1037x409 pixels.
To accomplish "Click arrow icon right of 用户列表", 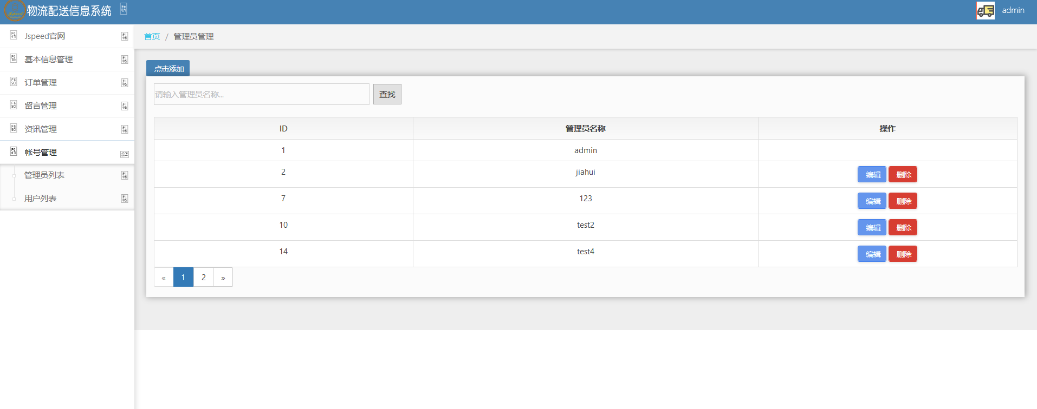I will pyautogui.click(x=125, y=199).
